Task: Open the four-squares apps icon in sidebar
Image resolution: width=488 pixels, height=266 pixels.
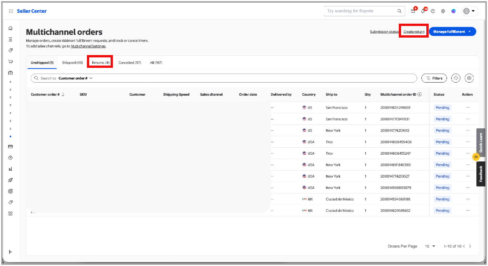Action: [10, 214]
